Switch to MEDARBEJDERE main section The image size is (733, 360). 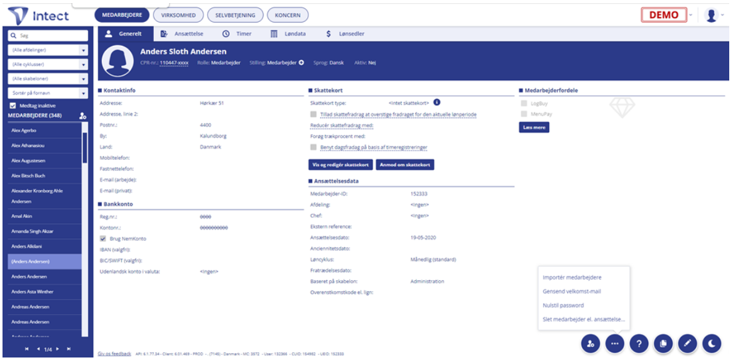pos(122,15)
